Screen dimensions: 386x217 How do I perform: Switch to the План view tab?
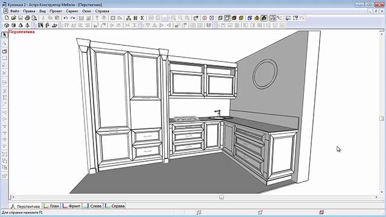51,206
